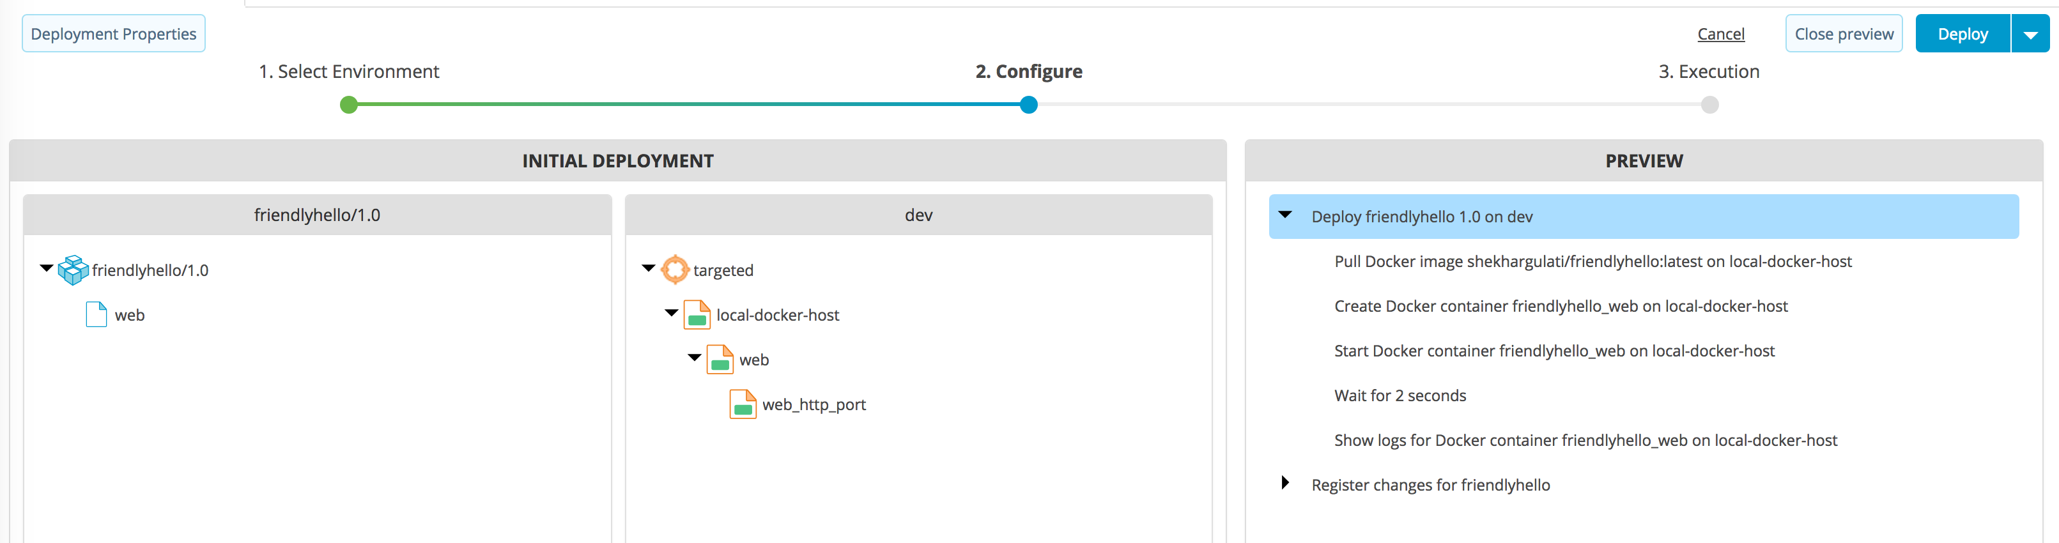
Task: Click the targeted environment crosshair icon
Action: (675, 270)
